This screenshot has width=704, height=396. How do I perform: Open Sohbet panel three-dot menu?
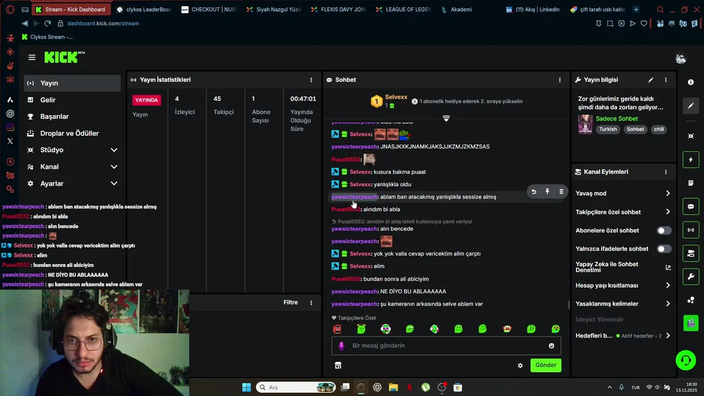560,80
